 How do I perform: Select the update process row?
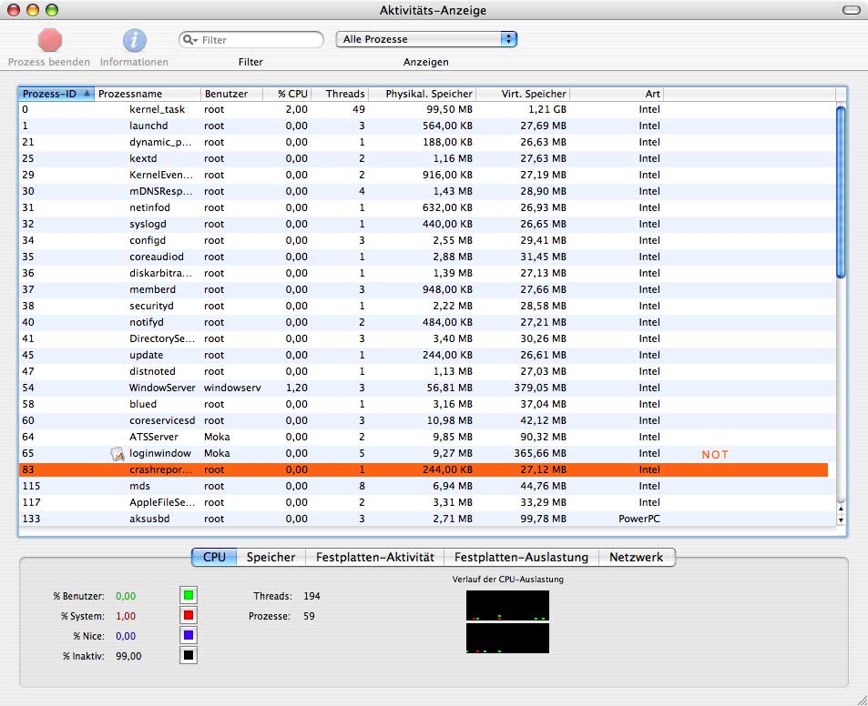tap(427, 355)
